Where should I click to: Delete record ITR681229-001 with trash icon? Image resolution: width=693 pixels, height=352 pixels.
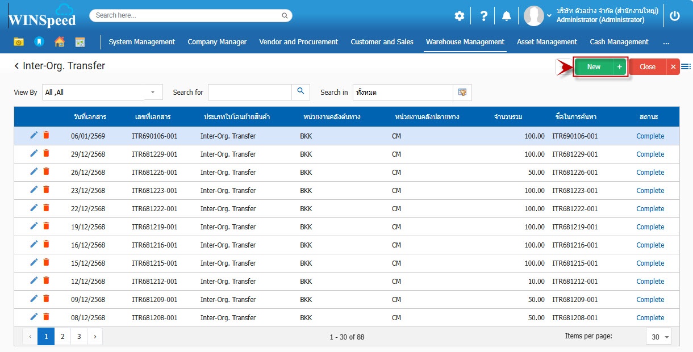47,153
